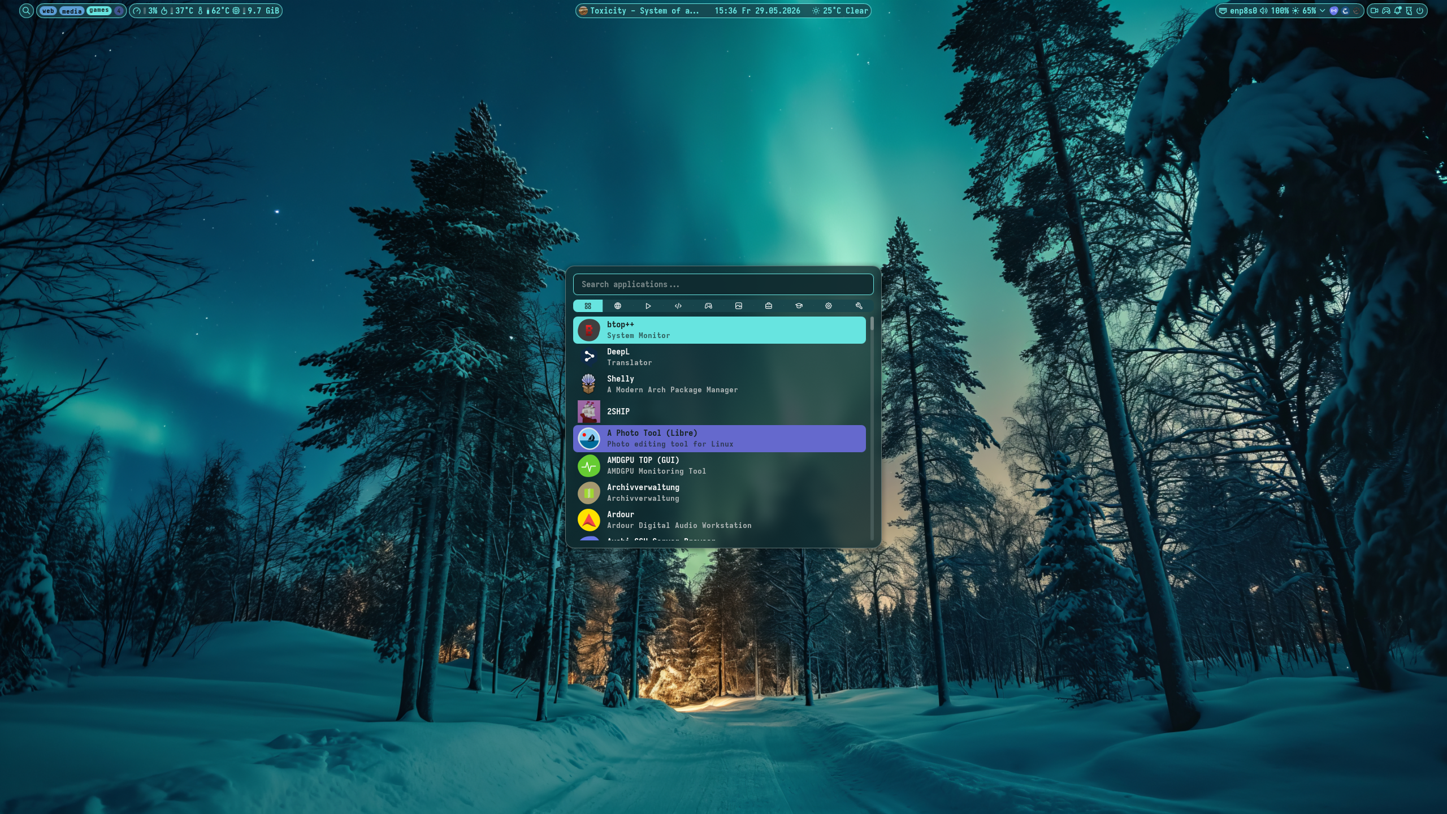This screenshot has height=814, width=1447.
Task: Launch Shelly package manager entry
Action: pos(720,384)
